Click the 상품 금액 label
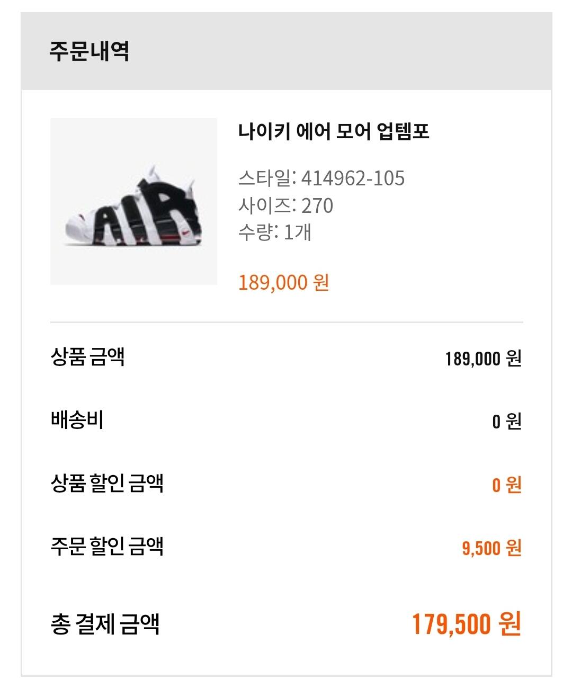572x688 pixels. tap(87, 356)
